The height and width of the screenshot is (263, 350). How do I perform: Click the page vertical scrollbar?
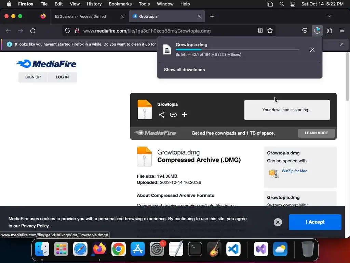(347, 77)
